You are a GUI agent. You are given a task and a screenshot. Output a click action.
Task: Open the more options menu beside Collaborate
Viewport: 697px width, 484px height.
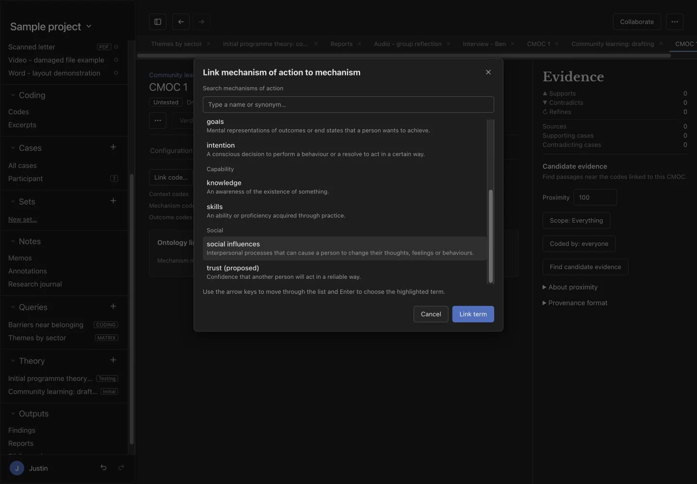coord(675,22)
